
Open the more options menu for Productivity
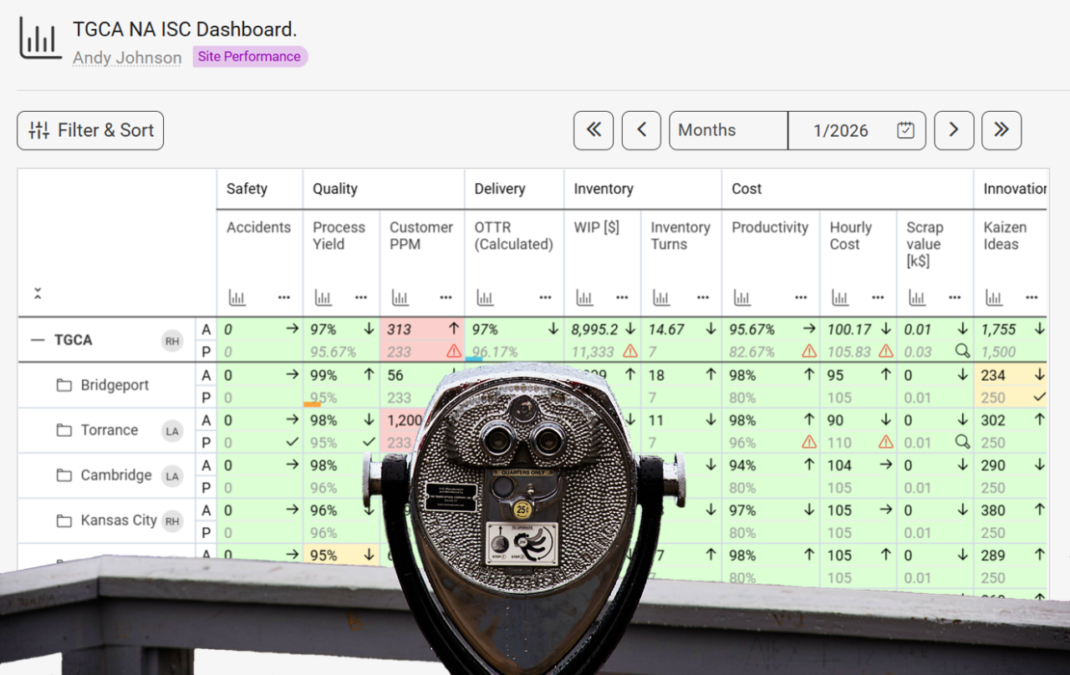point(800,297)
